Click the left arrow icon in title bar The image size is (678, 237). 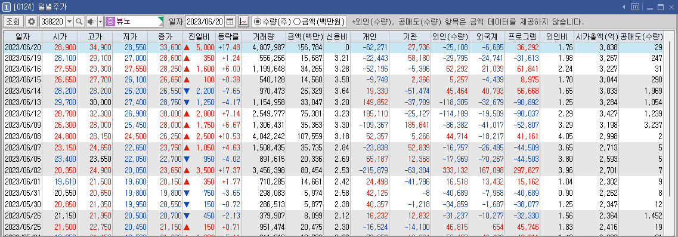pyautogui.click(x=624, y=7)
